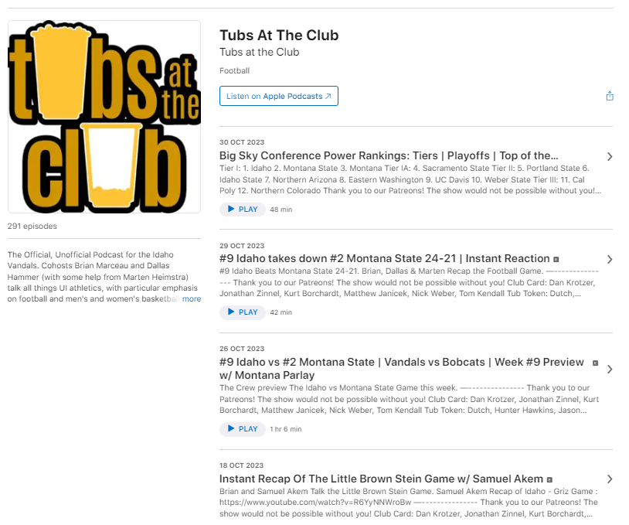Open chevron for Idaho takes down Montana State episode
The image size is (629, 525).
pyautogui.click(x=610, y=259)
